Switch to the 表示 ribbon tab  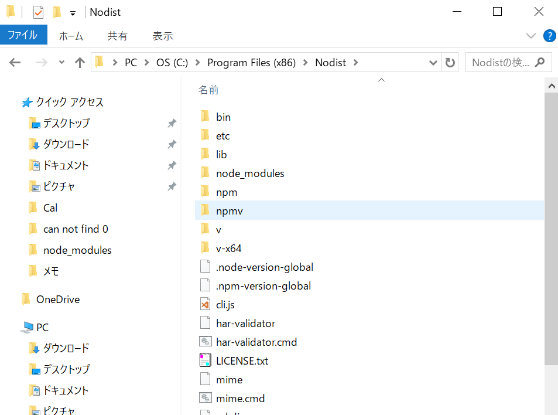162,36
